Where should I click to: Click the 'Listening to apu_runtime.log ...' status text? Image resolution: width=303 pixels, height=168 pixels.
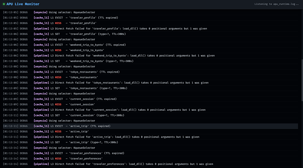[x=276, y=4]
